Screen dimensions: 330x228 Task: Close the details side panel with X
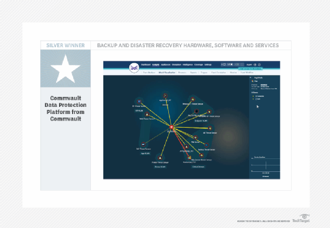click(250, 77)
